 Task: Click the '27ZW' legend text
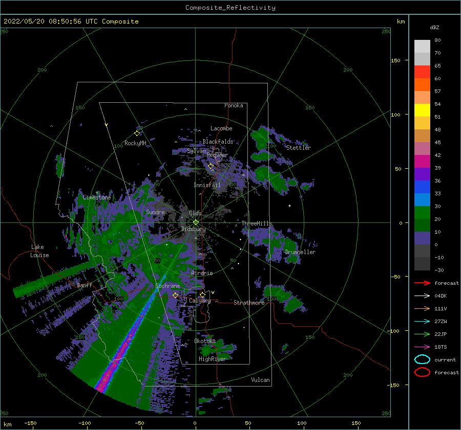pyautogui.click(x=441, y=322)
